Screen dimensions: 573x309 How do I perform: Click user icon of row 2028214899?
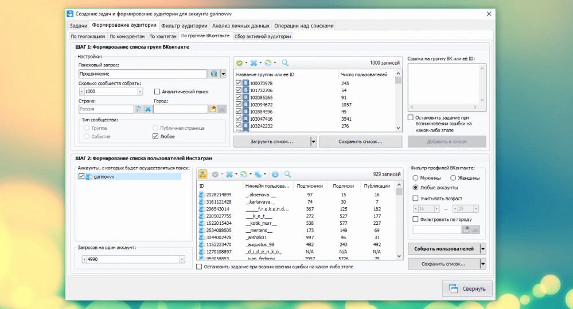coord(202,195)
